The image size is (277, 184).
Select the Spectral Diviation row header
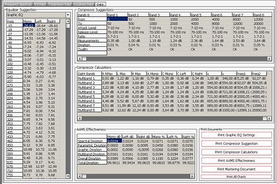pyautogui.click(x=92, y=141)
